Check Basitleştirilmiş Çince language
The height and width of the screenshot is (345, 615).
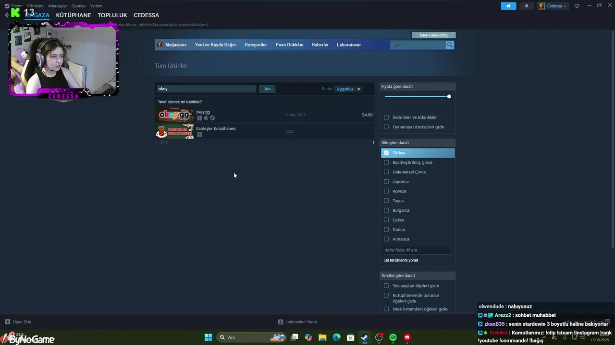386,162
